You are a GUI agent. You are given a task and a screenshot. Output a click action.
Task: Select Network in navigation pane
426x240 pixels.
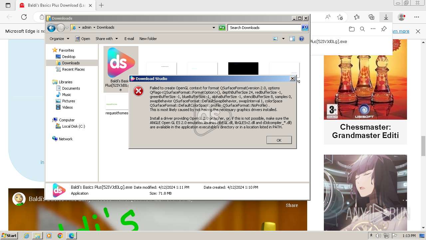[66, 139]
